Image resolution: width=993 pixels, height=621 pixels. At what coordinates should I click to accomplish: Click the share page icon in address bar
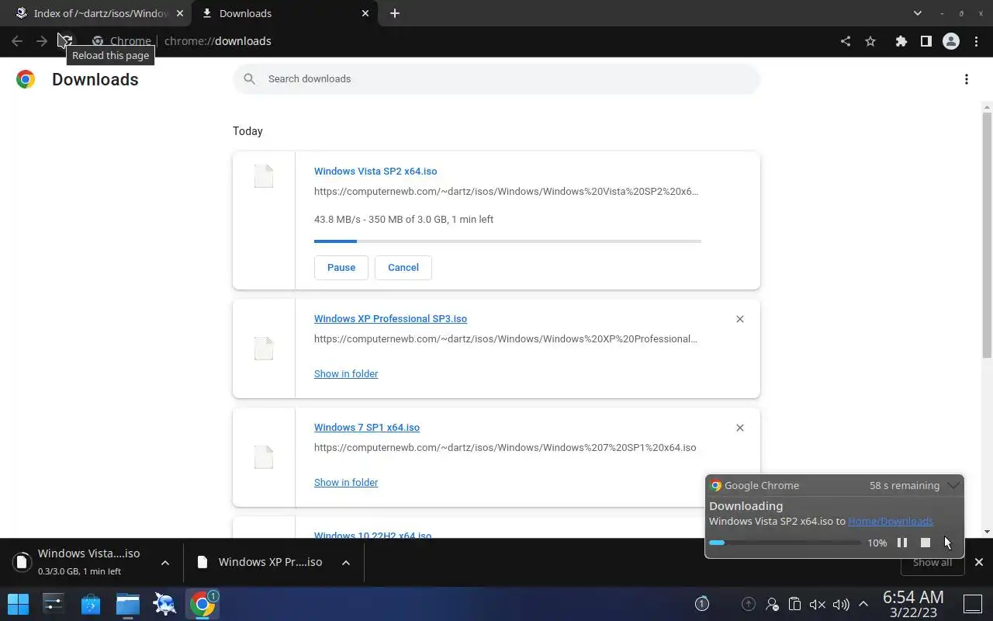point(846,41)
